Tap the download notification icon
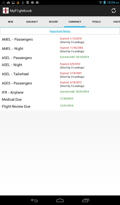This screenshot has width=120, height=205. click(23, 2)
